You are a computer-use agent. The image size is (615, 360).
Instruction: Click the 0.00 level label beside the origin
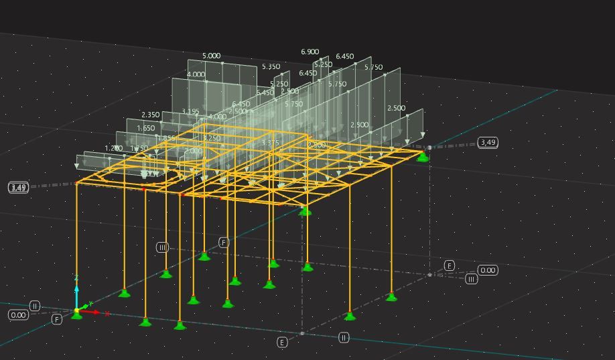[19, 315]
